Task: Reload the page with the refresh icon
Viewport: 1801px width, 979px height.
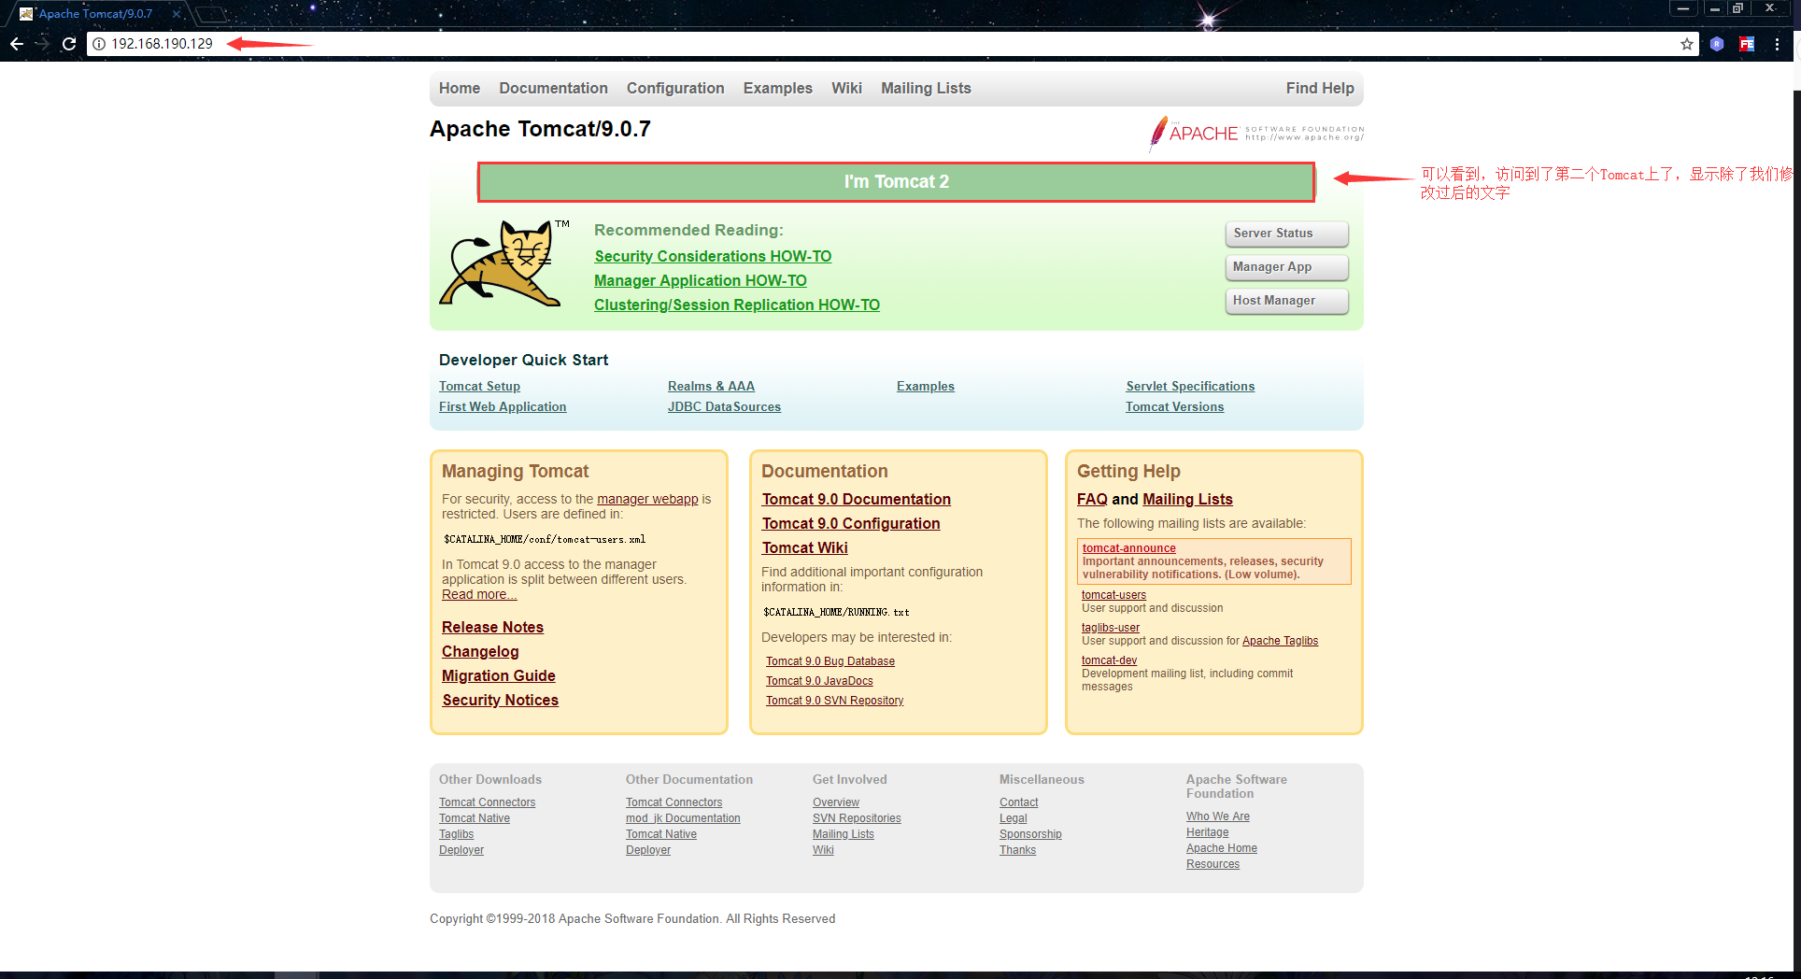Action: tap(69, 44)
